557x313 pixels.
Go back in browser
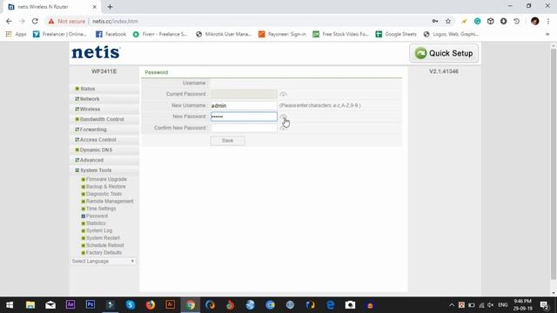pyautogui.click(x=9, y=21)
